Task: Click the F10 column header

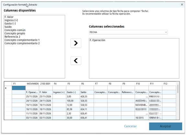Action: (142, 84)
